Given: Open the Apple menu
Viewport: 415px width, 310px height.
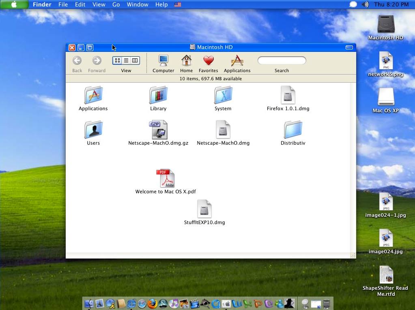Looking at the screenshot, I should (14, 4).
